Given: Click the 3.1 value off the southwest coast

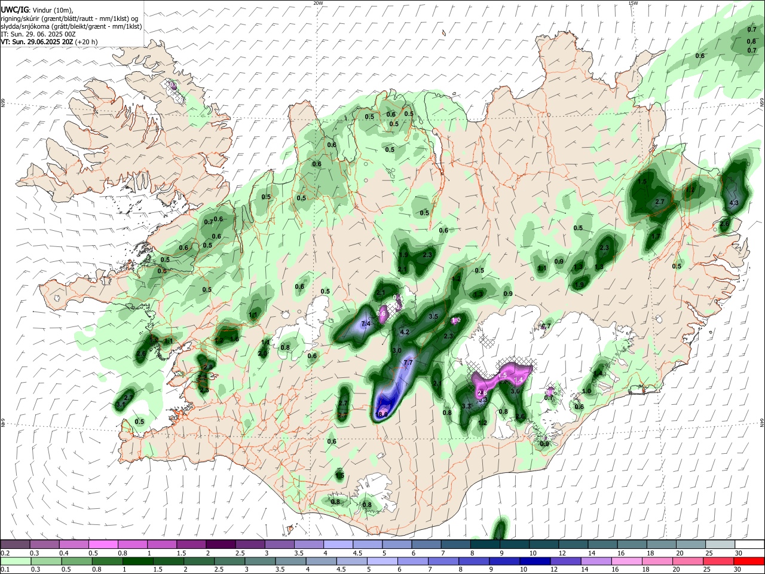Looking at the screenshot, I should click(121, 405).
